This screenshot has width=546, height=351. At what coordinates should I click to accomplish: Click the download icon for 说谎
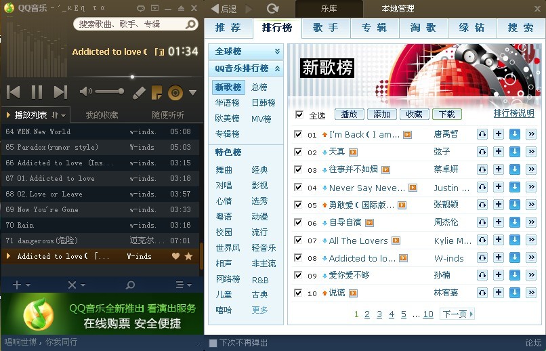(x=515, y=293)
